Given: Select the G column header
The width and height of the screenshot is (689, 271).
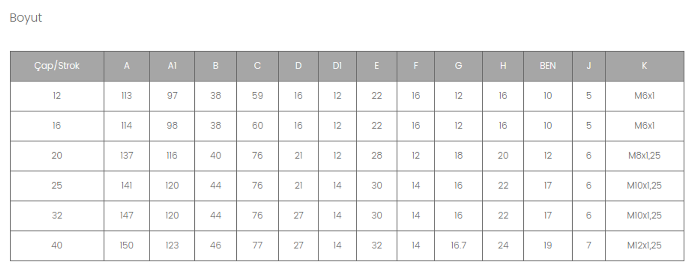Looking at the screenshot, I should point(458,66).
